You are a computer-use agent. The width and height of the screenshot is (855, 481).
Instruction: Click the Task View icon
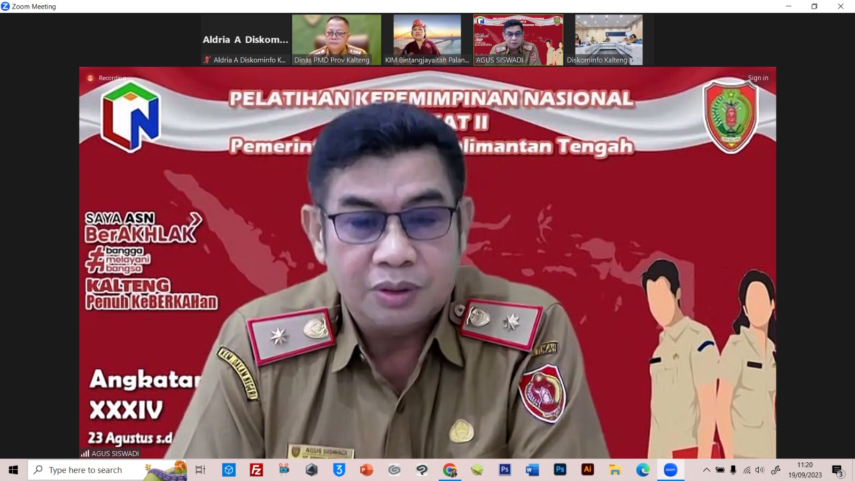coord(200,470)
